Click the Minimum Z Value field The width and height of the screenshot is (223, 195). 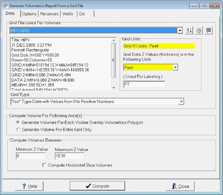click(x=30, y=156)
